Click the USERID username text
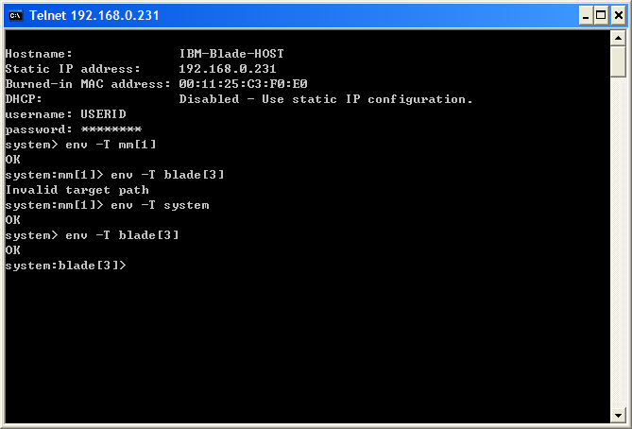632x429 pixels. coord(103,114)
